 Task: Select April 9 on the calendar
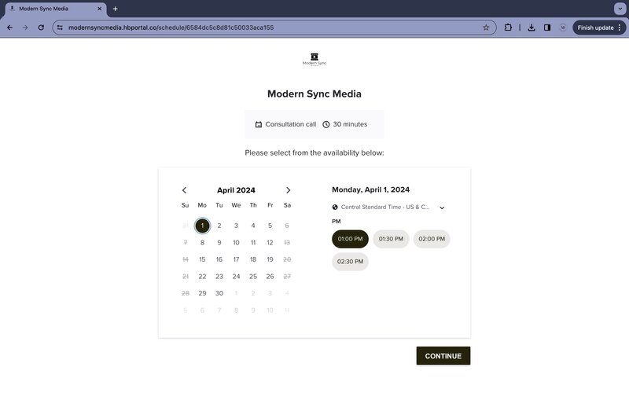pyautogui.click(x=219, y=243)
